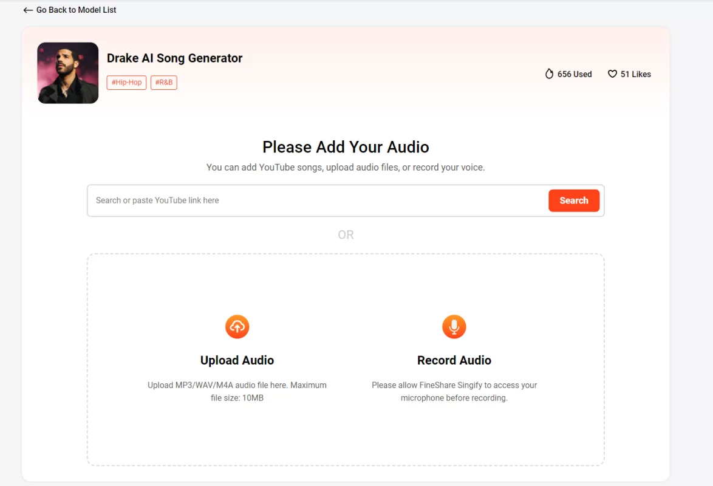
Task: Click the Record Audio heading
Action: (454, 360)
